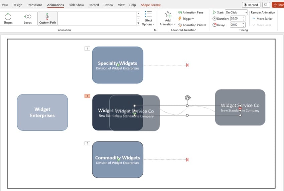284x191 pixels.
Task: Click the Add Animation star icon
Action: pyautogui.click(x=168, y=14)
